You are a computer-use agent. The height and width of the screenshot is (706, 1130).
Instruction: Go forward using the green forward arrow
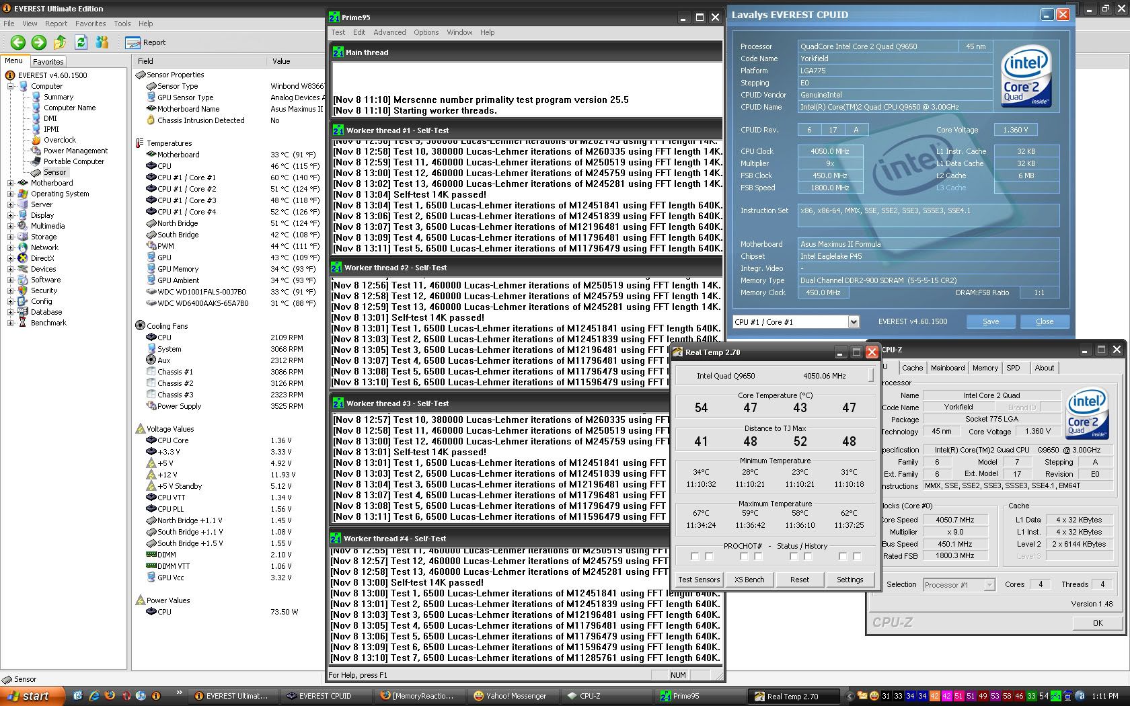pos(39,42)
